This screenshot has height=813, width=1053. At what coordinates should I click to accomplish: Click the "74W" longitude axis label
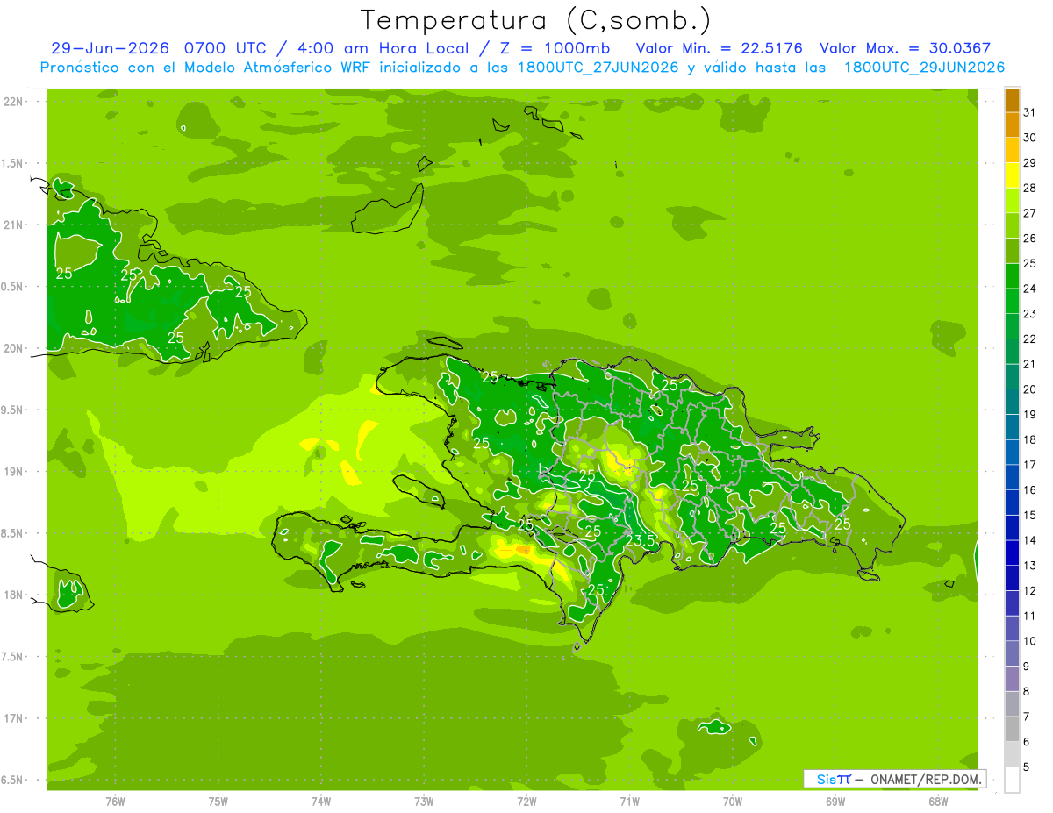point(321,802)
